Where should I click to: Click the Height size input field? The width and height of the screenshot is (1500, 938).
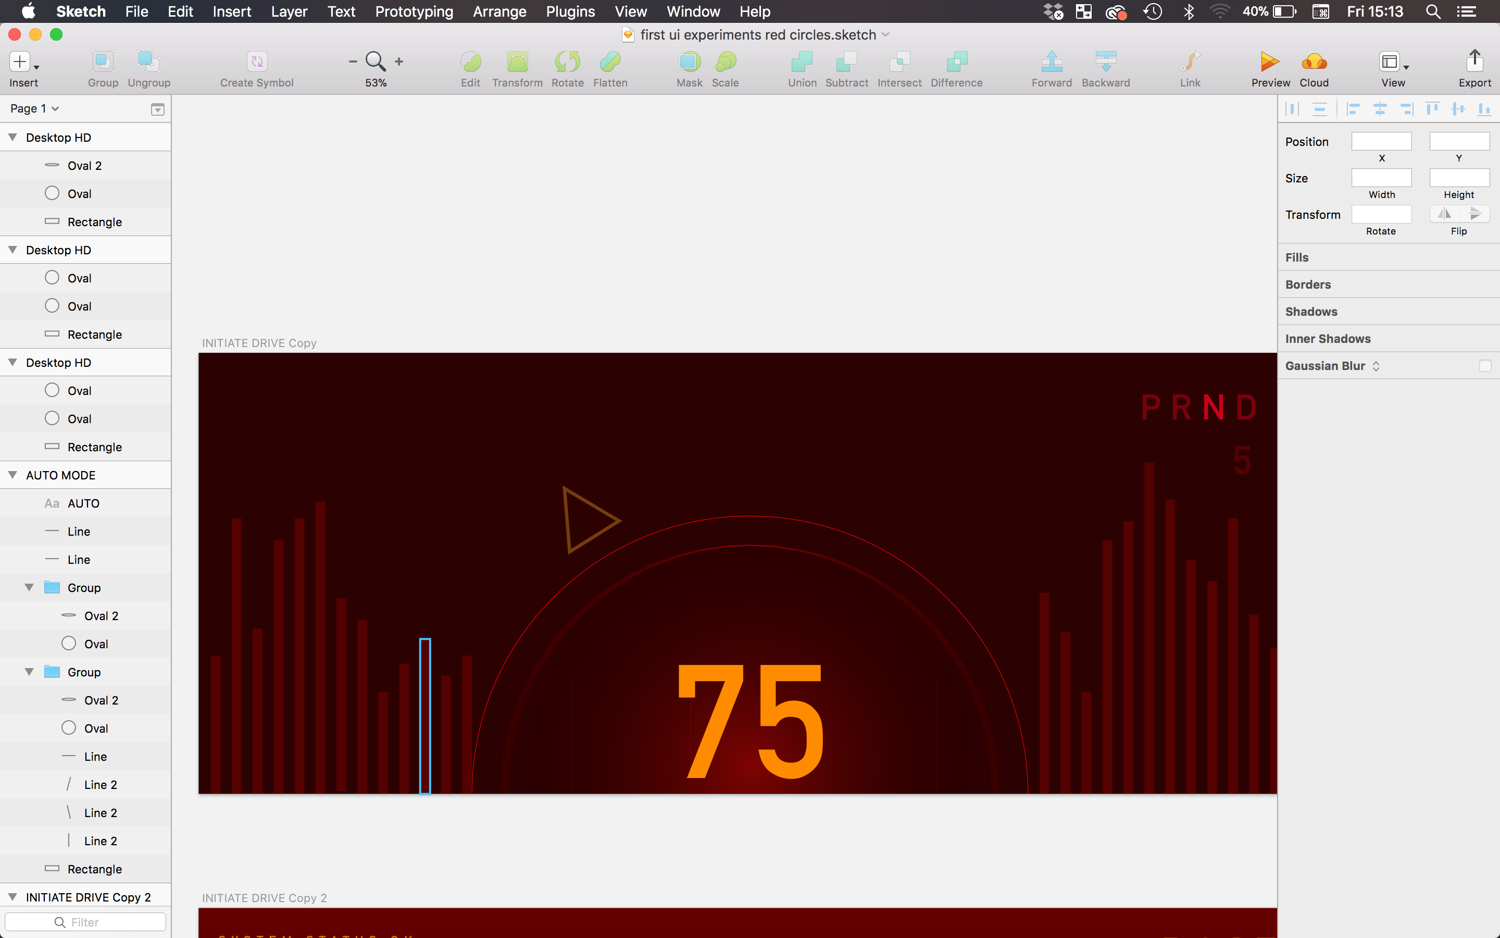point(1459,178)
